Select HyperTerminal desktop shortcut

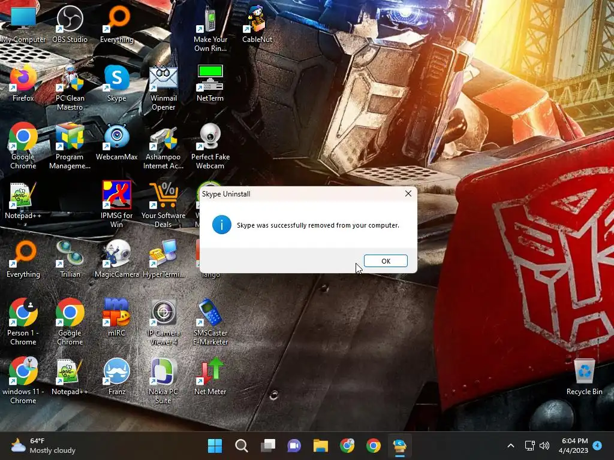163,259
